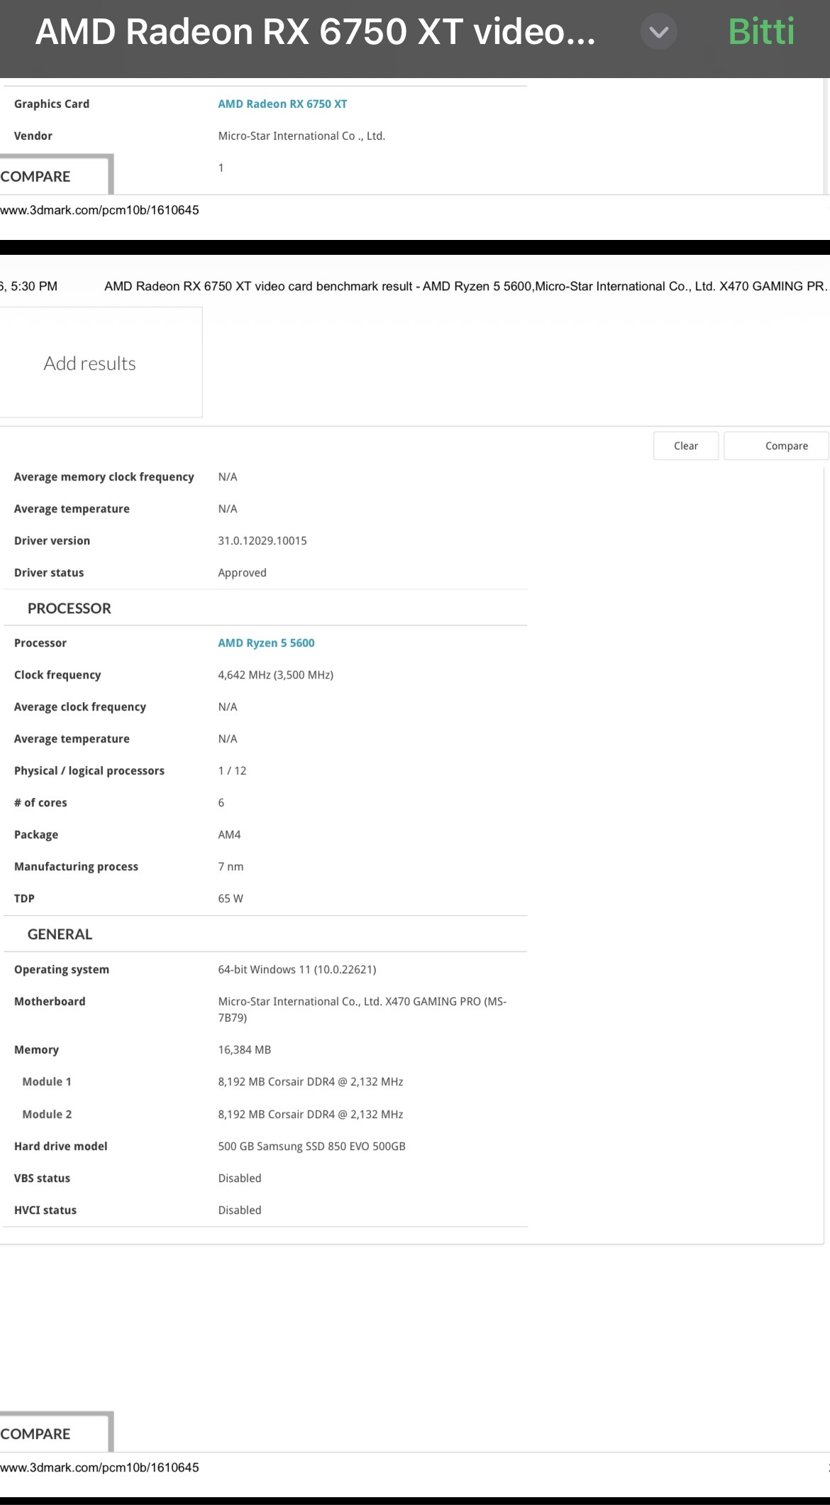Click the Compare button beside Clear
Screen dimensions: 830x1505
776,446
